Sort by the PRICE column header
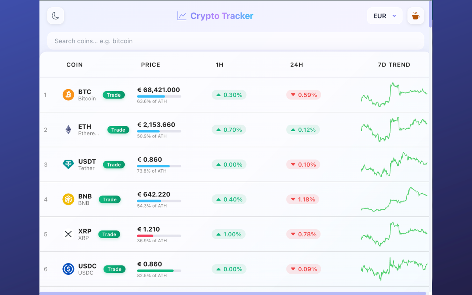This screenshot has width=472, height=295. (x=150, y=65)
